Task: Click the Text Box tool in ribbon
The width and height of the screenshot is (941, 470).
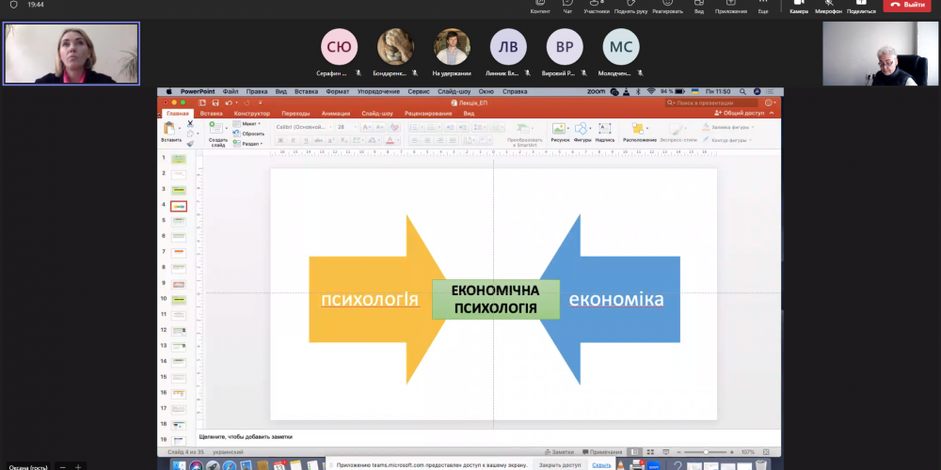Action: pyautogui.click(x=605, y=129)
